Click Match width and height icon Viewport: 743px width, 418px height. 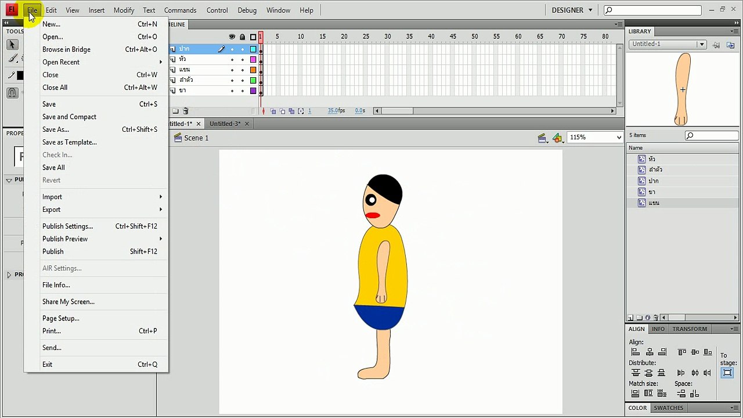(661, 393)
